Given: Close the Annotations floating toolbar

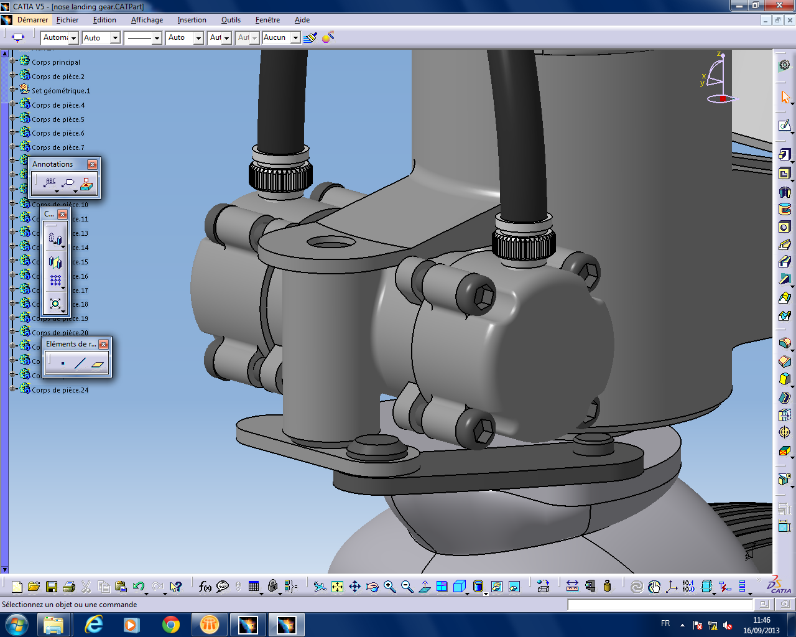Looking at the screenshot, I should [x=92, y=164].
